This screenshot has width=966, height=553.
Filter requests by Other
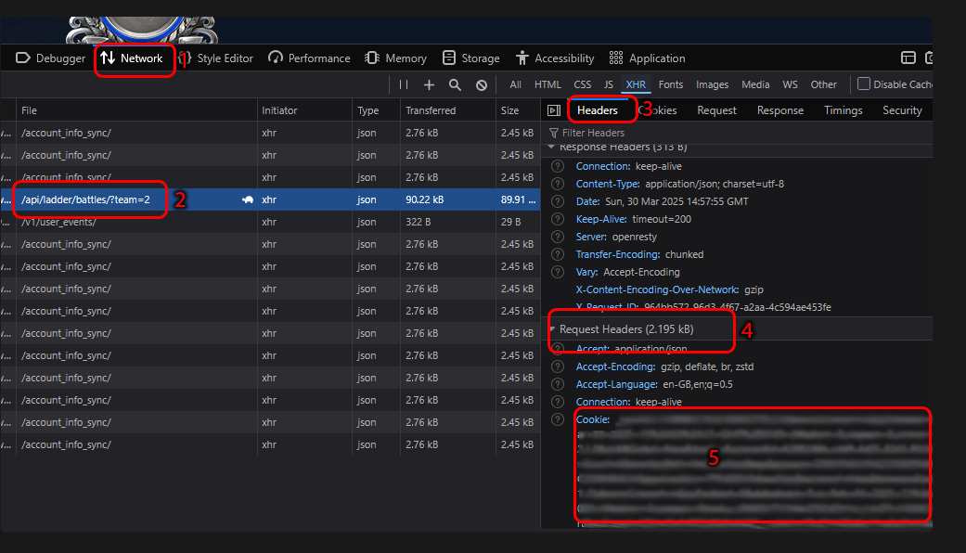(824, 84)
